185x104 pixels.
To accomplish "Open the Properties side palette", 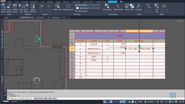I will tap(2, 79).
